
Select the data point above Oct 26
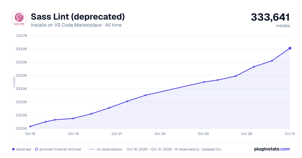pos(204,82)
